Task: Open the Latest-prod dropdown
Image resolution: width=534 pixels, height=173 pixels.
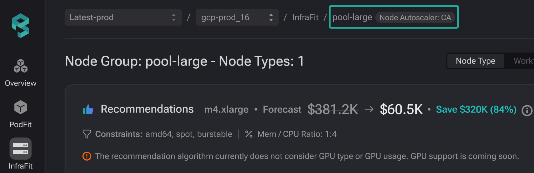Action: coord(123,17)
